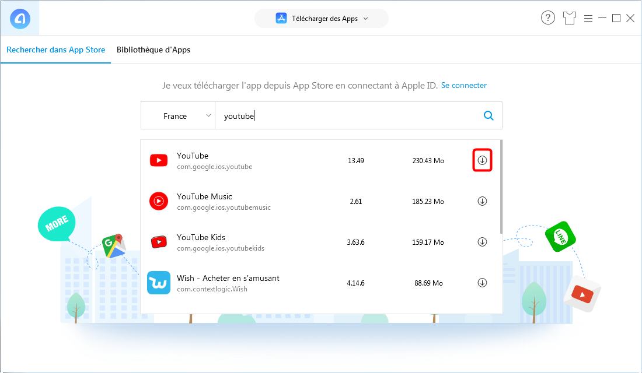Click the size 185.23 Mo
The height and width of the screenshot is (373, 642).
coord(428,202)
